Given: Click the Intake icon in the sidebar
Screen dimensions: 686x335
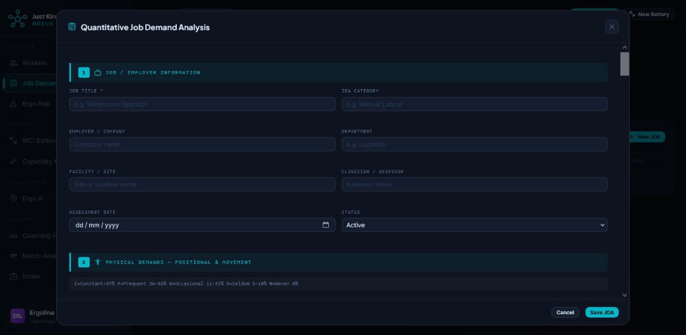Looking at the screenshot, I should click(x=13, y=277).
